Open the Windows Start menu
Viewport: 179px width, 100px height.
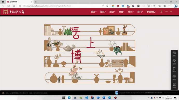64,98
